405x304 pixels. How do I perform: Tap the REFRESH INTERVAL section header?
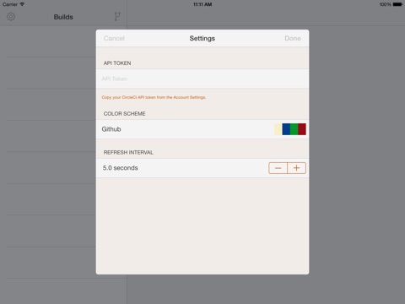[128, 152]
